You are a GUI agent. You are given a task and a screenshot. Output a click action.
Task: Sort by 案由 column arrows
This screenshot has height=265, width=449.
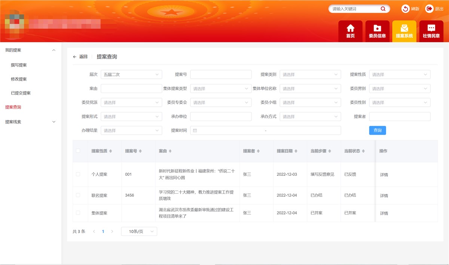click(170, 151)
